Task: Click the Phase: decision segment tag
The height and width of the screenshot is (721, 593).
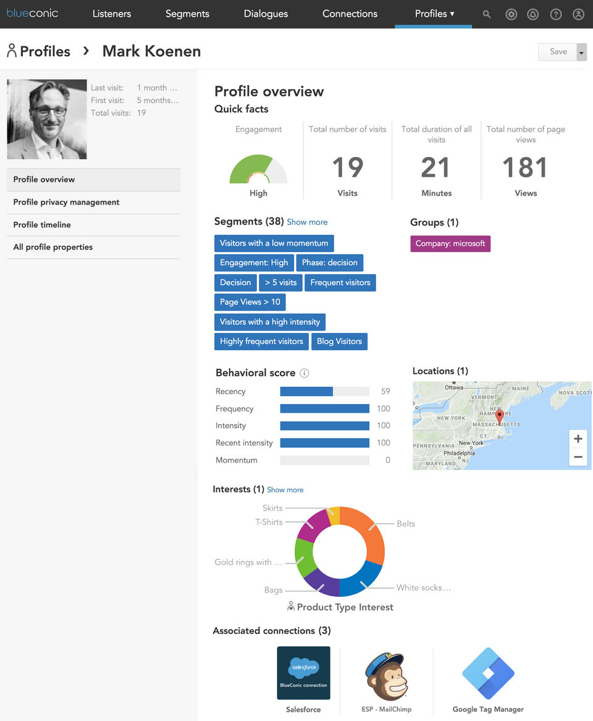Action: click(330, 263)
